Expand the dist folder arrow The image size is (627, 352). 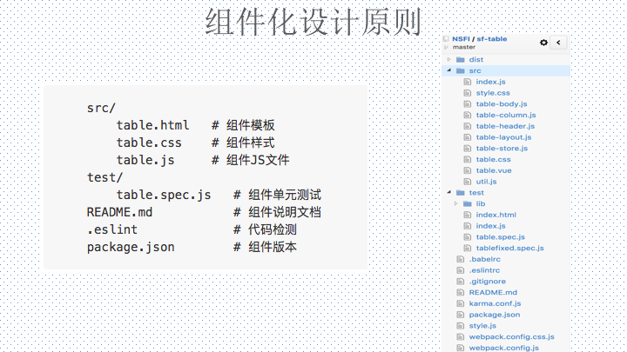pos(449,59)
